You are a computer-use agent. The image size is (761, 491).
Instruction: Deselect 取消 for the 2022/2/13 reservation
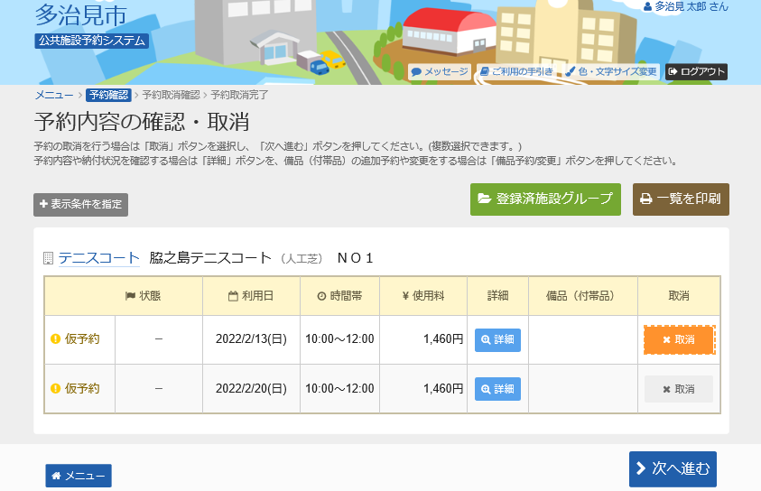[x=679, y=339]
